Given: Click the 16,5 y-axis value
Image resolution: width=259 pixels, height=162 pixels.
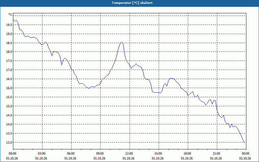Looking at the screenshot, I should pyautogui.click(x=9, y=79).
